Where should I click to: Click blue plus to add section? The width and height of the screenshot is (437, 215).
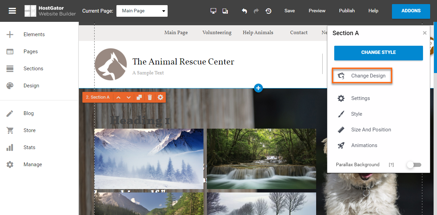tap(258, 88)
